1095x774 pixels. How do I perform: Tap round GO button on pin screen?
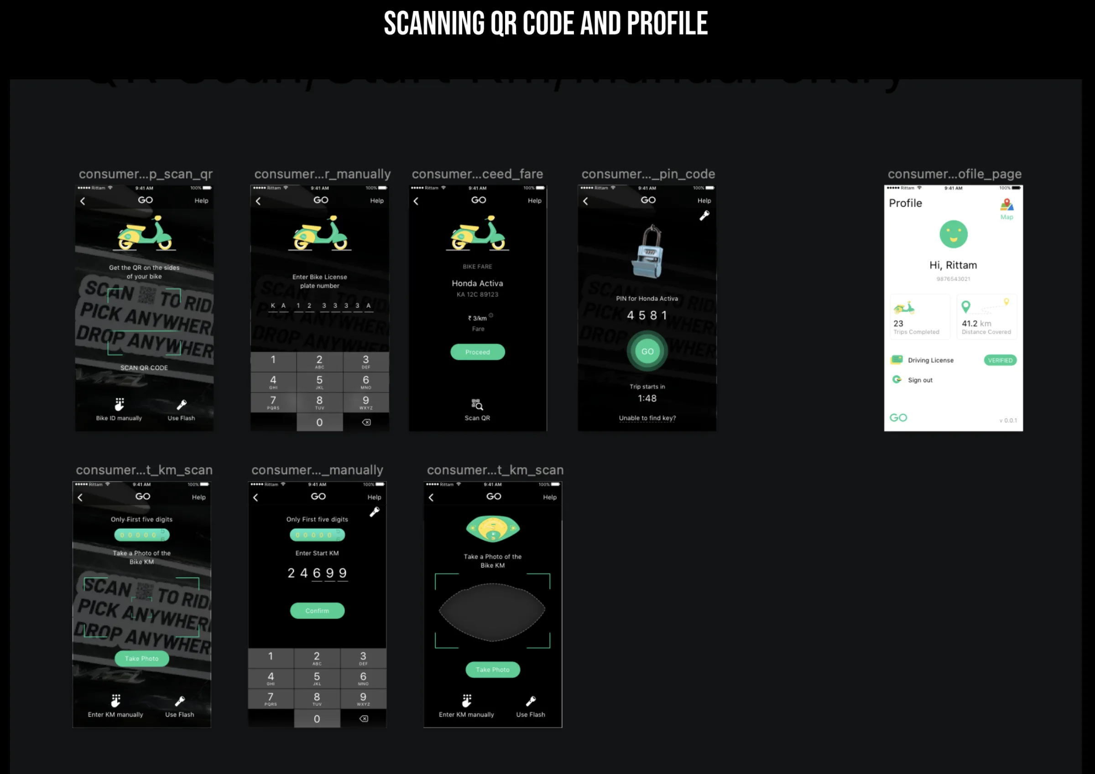coord(647,351)
